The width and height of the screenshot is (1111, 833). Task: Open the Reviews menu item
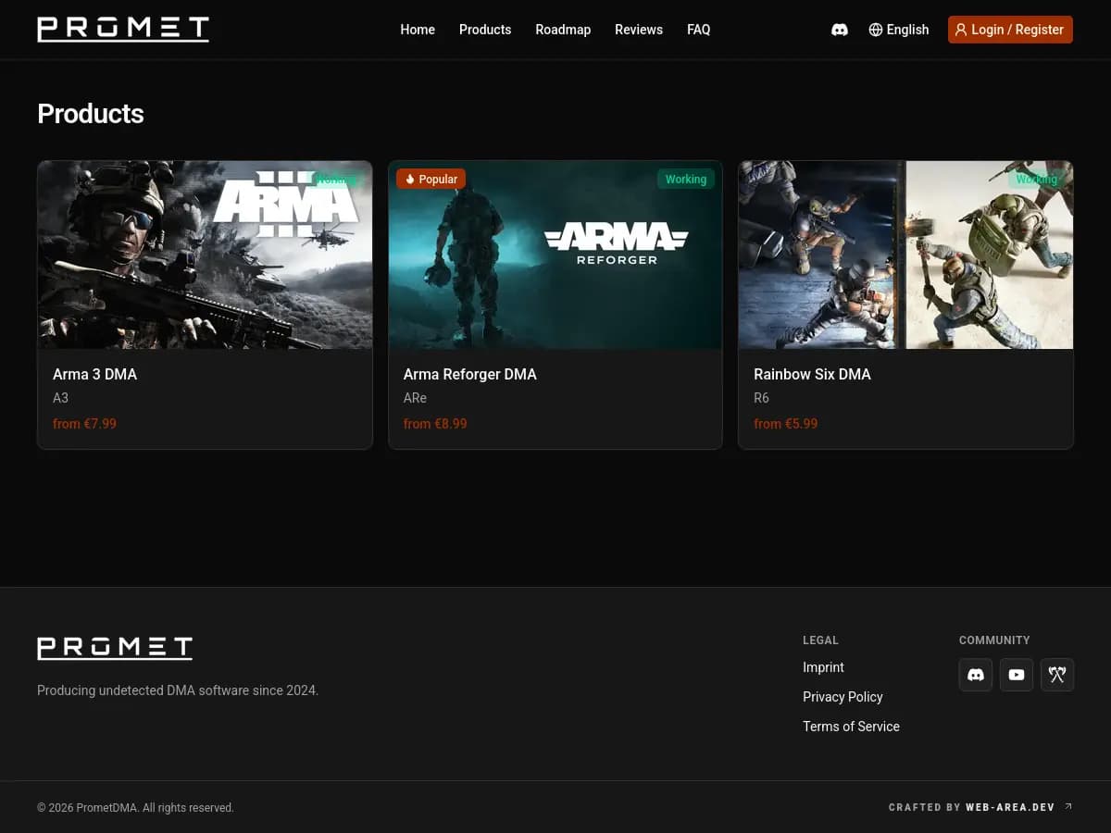click(x=639, y=30)
